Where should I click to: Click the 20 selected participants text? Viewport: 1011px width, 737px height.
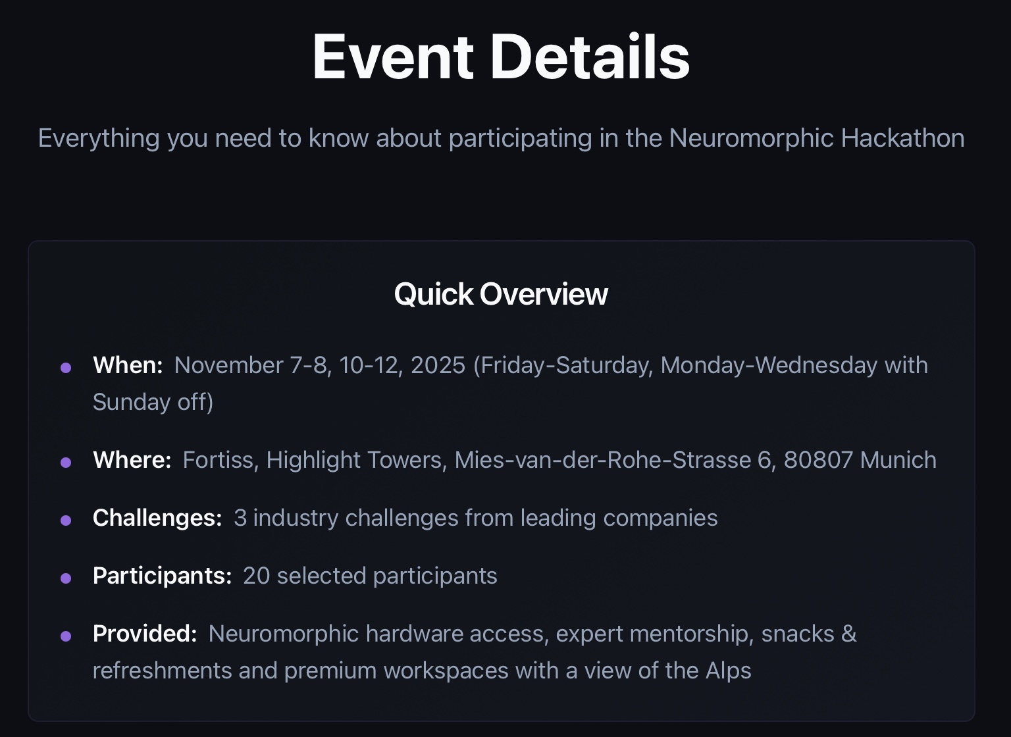pos(370,576)
